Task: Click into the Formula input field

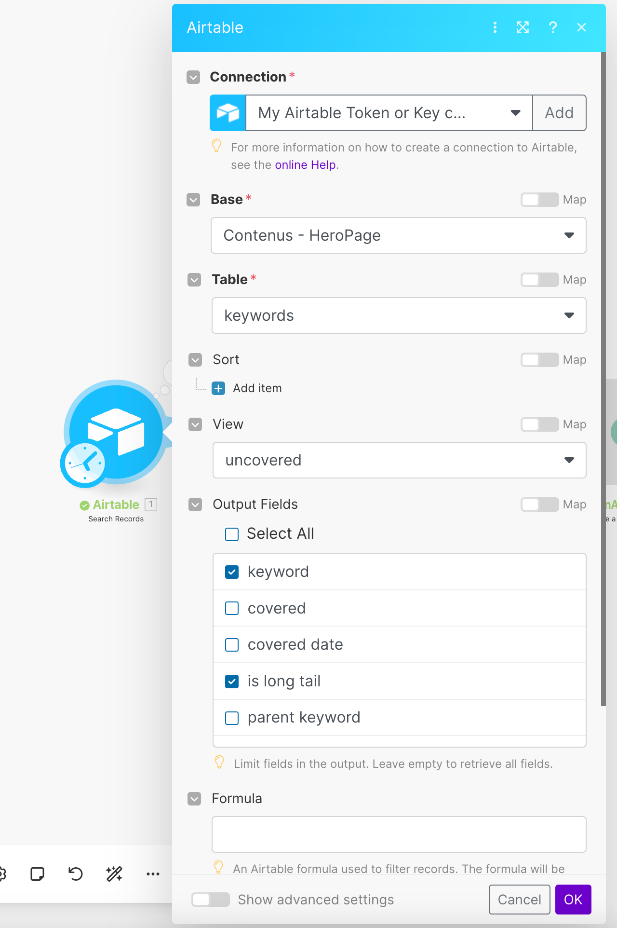Action: tap(399, 834)
